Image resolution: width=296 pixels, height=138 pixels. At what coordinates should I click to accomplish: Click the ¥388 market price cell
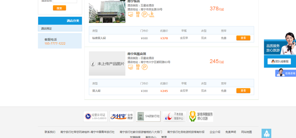[144, 91]
